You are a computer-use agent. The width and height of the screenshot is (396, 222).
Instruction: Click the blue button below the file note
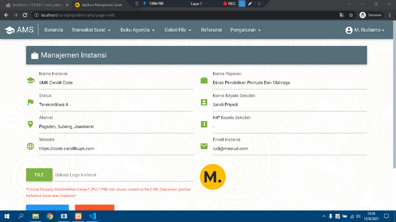click(x=47, y=208)
